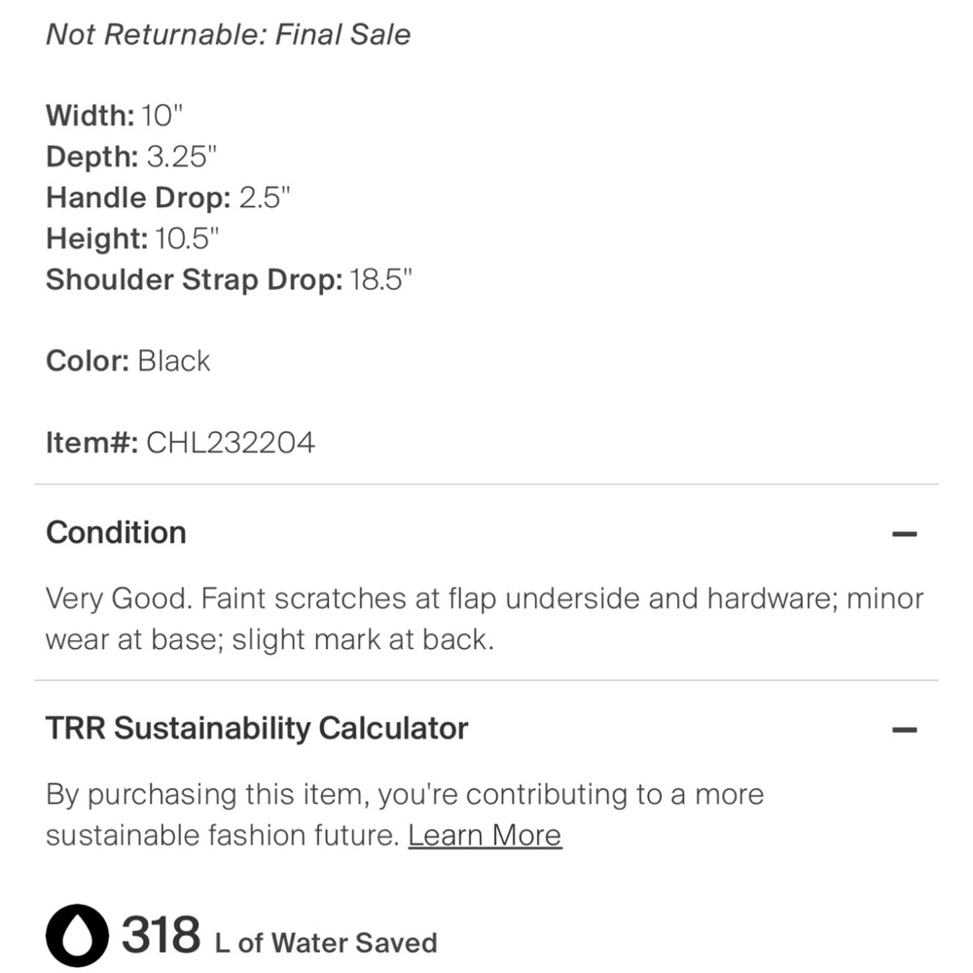973x973 pixels.
Task: Click the Condition section heading
Action: pos(116,532)
